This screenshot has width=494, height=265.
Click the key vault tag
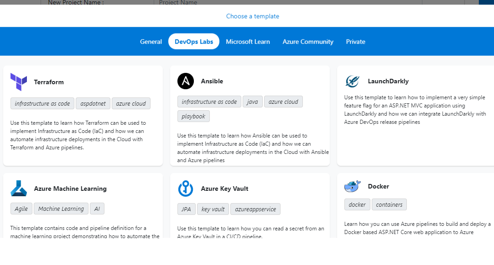pyautogui.click(x=213, y=209)
